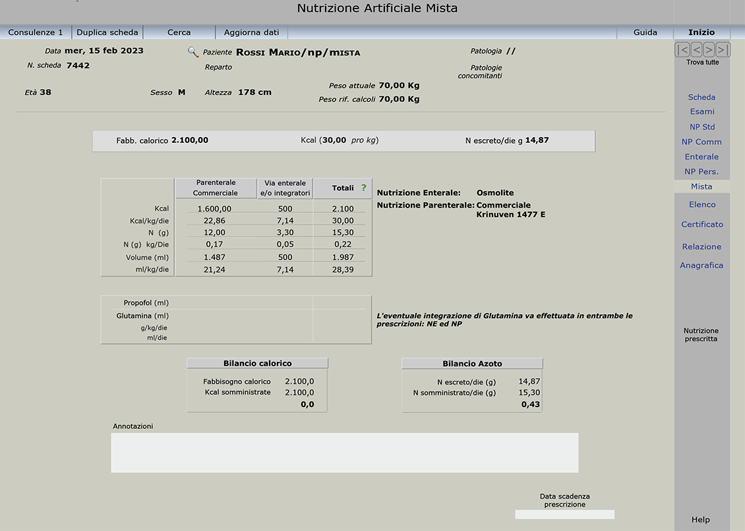
Task: Click the Patologia field value
Action: click(x=511, y=51)
